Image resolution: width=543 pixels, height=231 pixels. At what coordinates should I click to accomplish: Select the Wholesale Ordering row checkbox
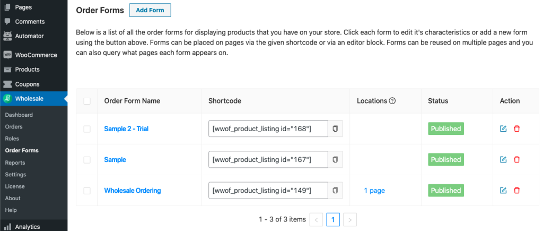pyautogui.click(x=87, y=190)
